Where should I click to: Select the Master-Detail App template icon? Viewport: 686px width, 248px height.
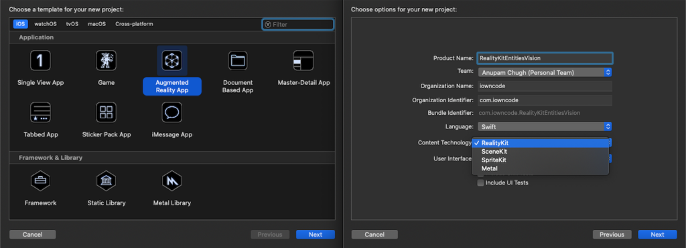tap(303, 60)
